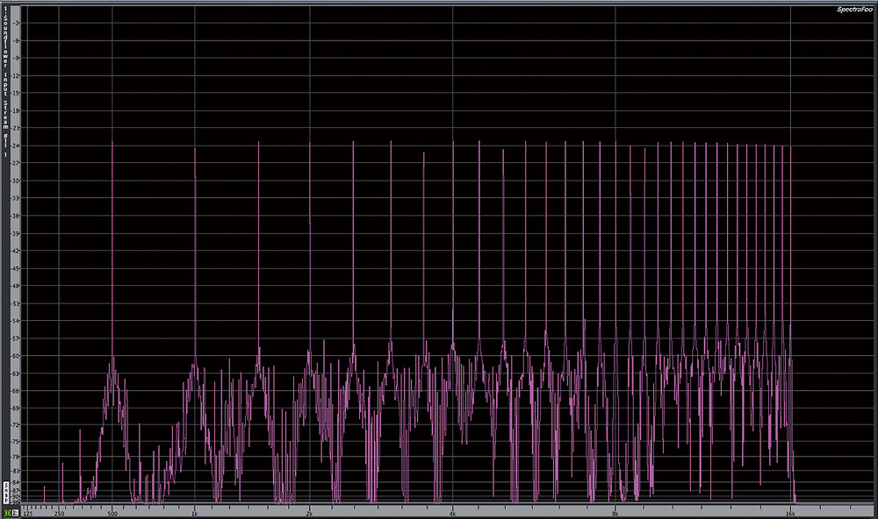Click the 1k frequency axis label
878x519 pixels.
pyautogui.click(x=194, y=514)
